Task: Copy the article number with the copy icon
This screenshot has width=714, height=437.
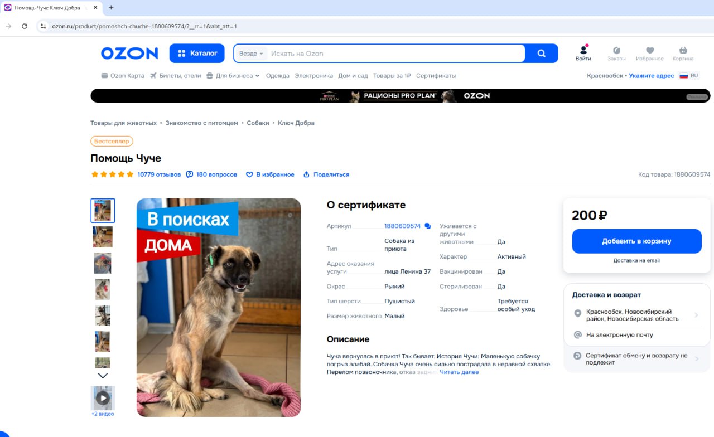Action: coord(427,226)
